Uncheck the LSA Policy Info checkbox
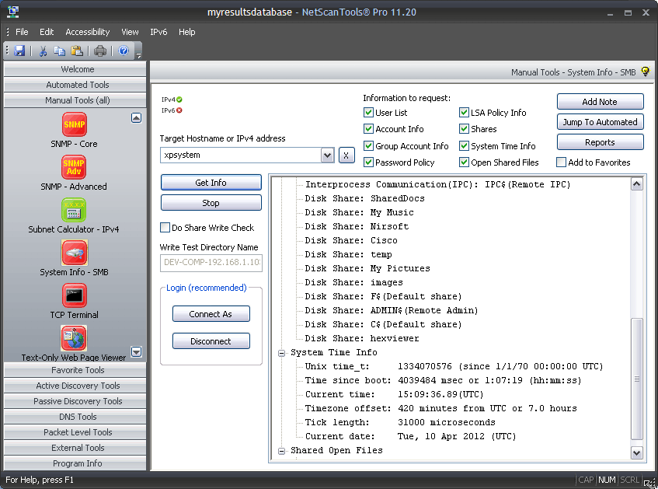The height and width of the screenshot is (489, 658). coord(464,113)
